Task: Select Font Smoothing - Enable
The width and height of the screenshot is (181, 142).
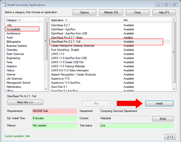Action: [x=110, y=50]
